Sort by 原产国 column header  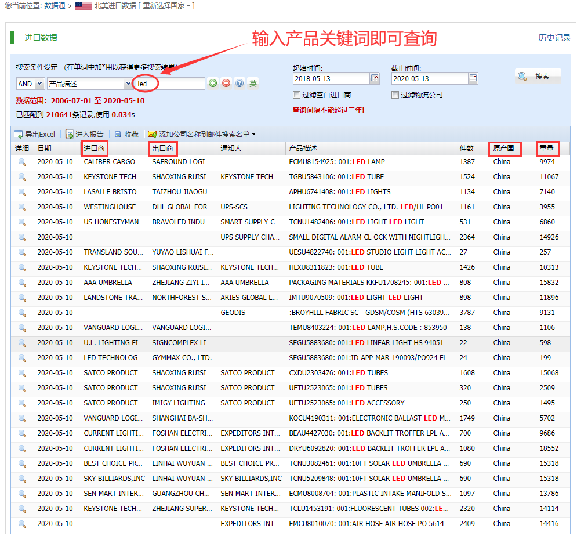point(503,149)
